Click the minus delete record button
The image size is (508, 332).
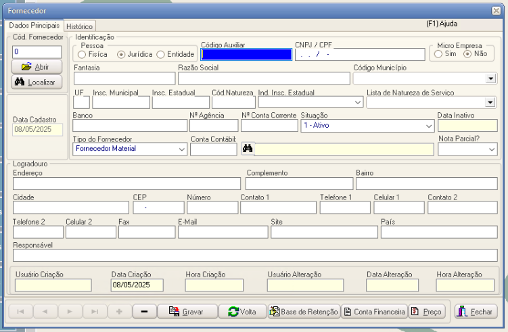click(144, 312)
